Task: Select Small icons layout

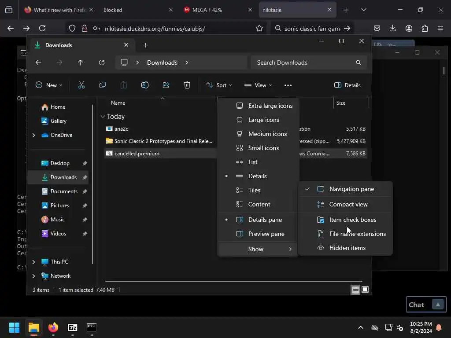Action: click(x=258, y=148)
